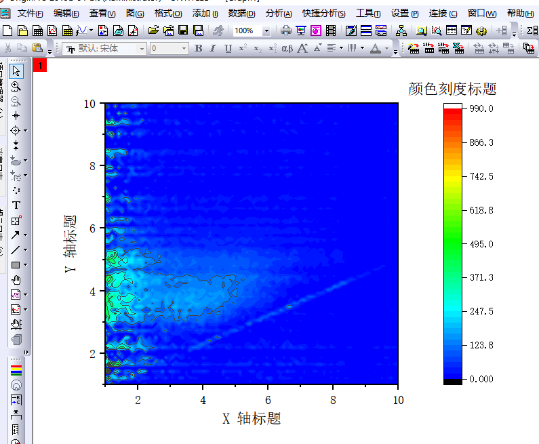
Task: Click the contour plot area
Action: (x=252, y=243)
